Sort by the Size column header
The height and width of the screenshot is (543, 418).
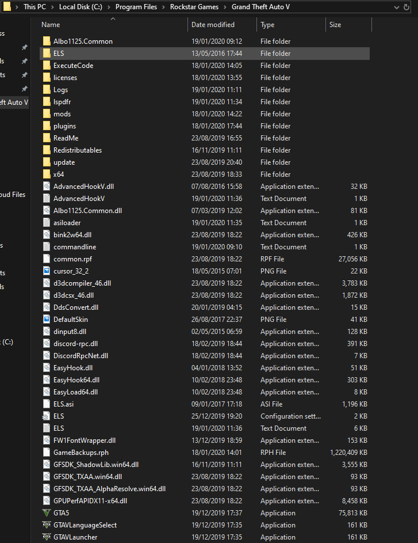pos(335,25)
